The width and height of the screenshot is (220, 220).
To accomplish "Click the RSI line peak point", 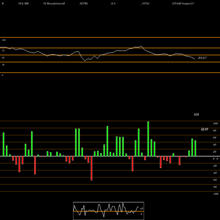I will (141, 46).
